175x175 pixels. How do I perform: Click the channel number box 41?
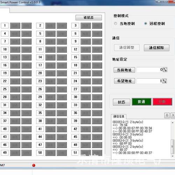40,129
